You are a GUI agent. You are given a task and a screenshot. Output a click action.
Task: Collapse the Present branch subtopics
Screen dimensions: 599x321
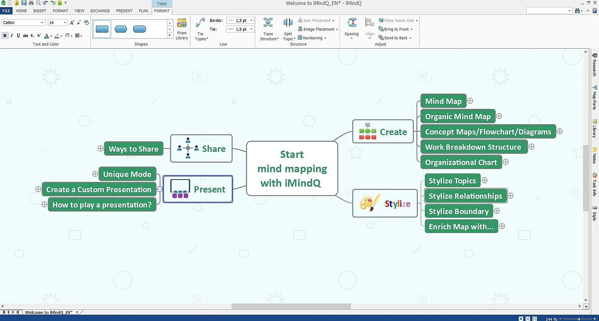click(x=160, y=189)
